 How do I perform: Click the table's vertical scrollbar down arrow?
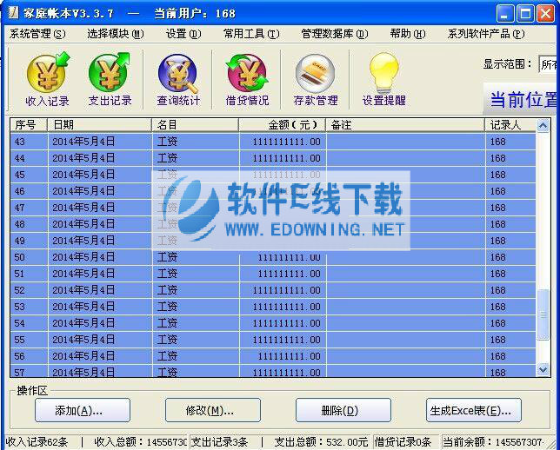[x=543, y=370]
